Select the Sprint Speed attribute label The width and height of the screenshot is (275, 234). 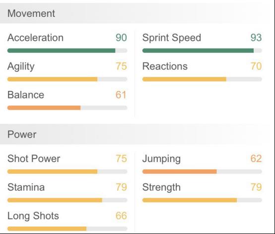tap(172, 38)
